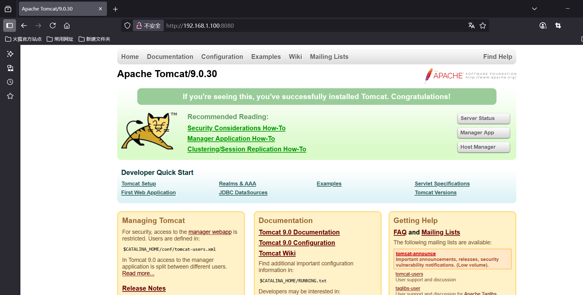
Task: Read Clustering/Session Replication How-To
Action: point(247,149)
